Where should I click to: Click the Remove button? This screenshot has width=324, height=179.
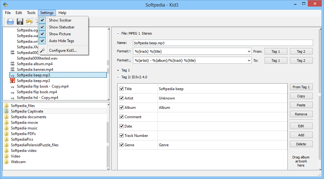click(x=301, y=114)
